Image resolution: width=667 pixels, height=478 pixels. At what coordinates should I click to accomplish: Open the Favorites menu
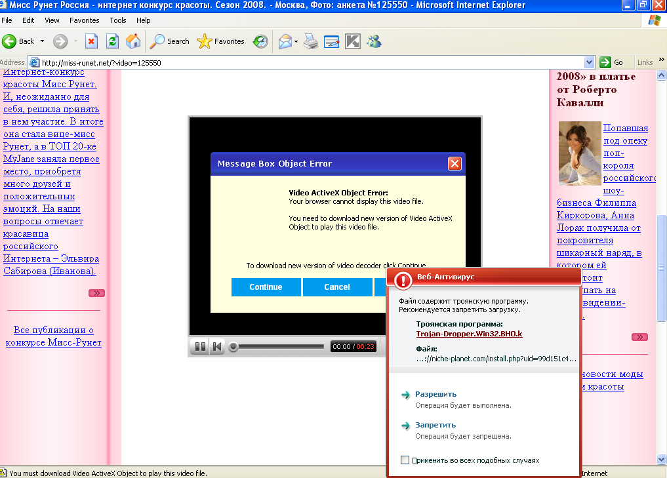click(x=84, y=20)
